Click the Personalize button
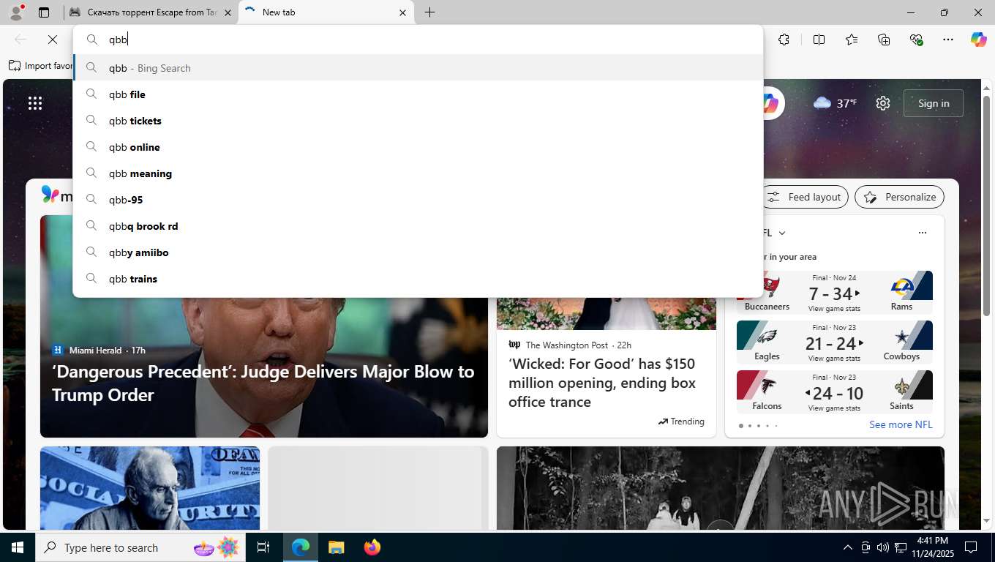 coord(899,197)
